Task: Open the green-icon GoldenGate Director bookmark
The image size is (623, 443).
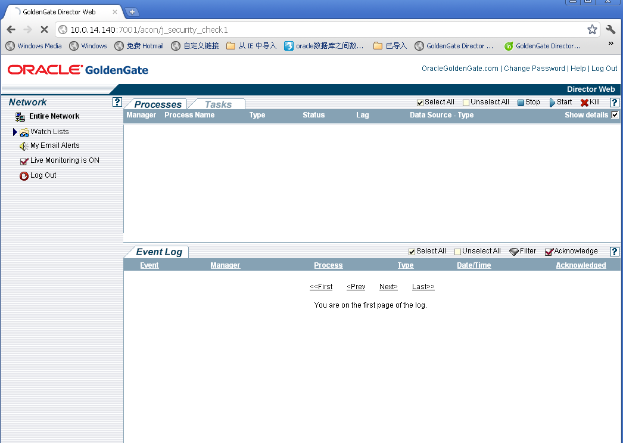Action: coord(543,46)
